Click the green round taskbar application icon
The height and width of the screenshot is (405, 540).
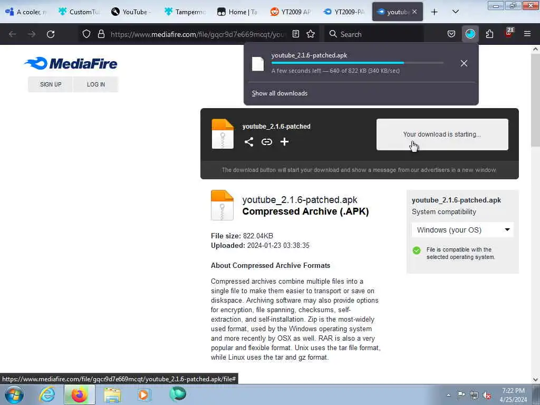click(x=178, y=394)
